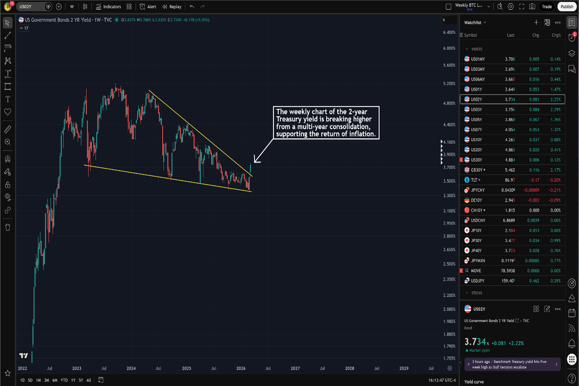Open the chart candle style selector

pyautogui.click(x=85, y=6)
